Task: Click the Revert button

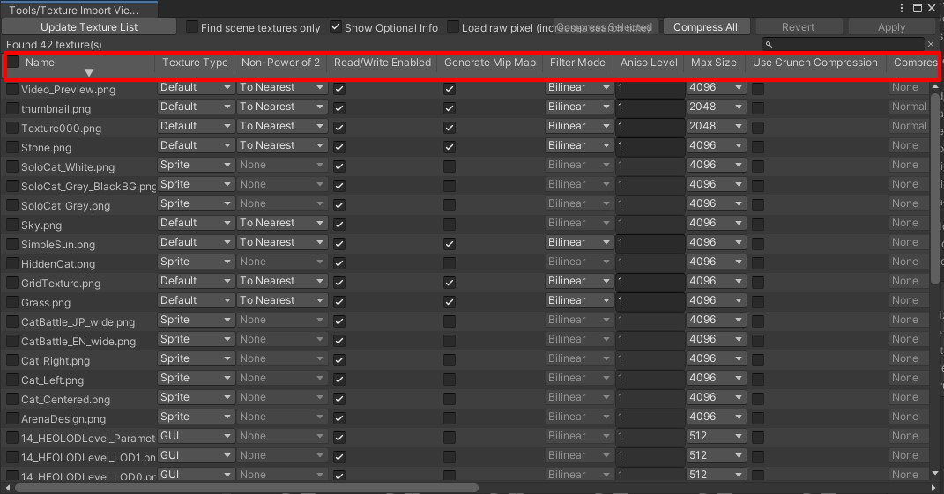Action: [799, 27]
